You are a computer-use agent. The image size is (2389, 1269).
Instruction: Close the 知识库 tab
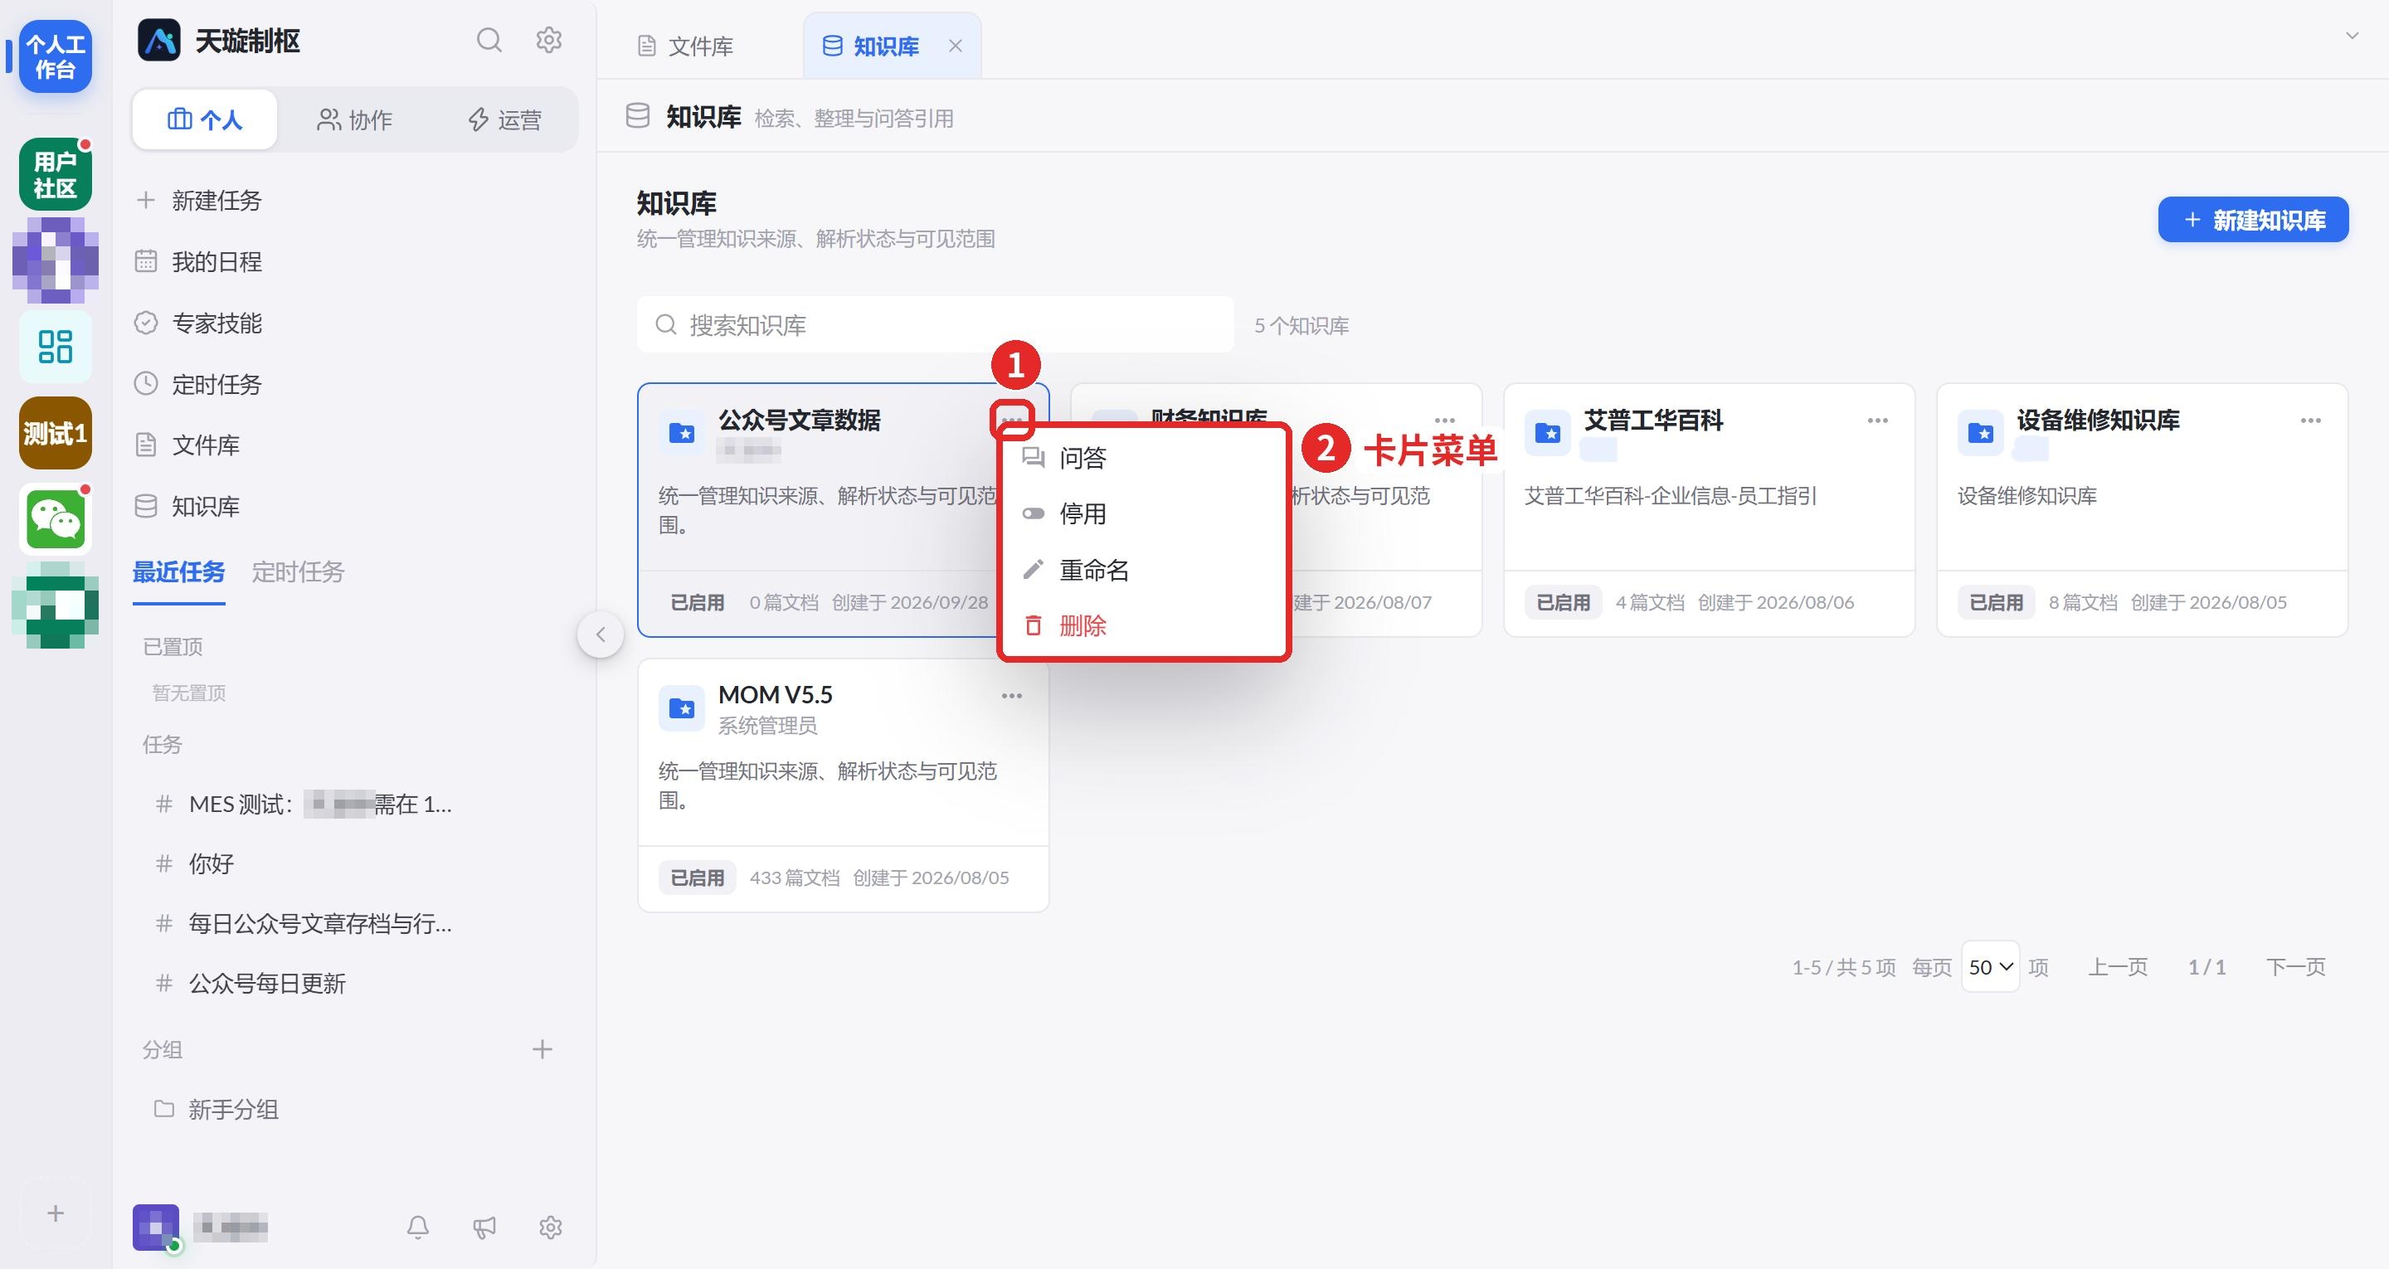[x=956, y=46]
